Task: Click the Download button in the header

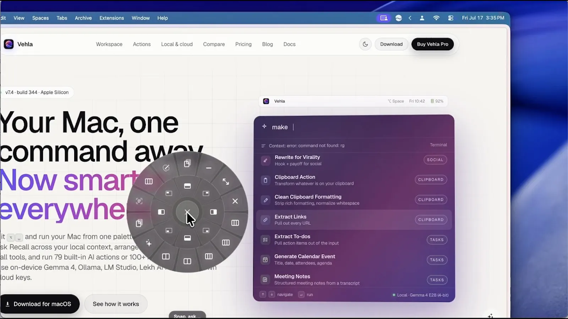Action: 391,44
